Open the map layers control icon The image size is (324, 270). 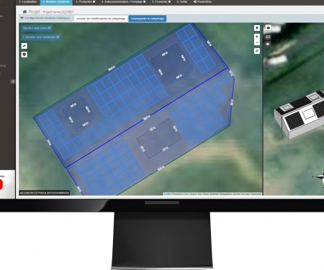pos(257,51)
